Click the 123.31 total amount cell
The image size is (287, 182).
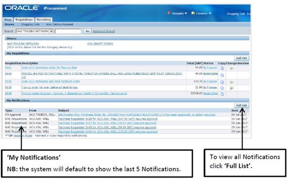(x=198, y=81)
